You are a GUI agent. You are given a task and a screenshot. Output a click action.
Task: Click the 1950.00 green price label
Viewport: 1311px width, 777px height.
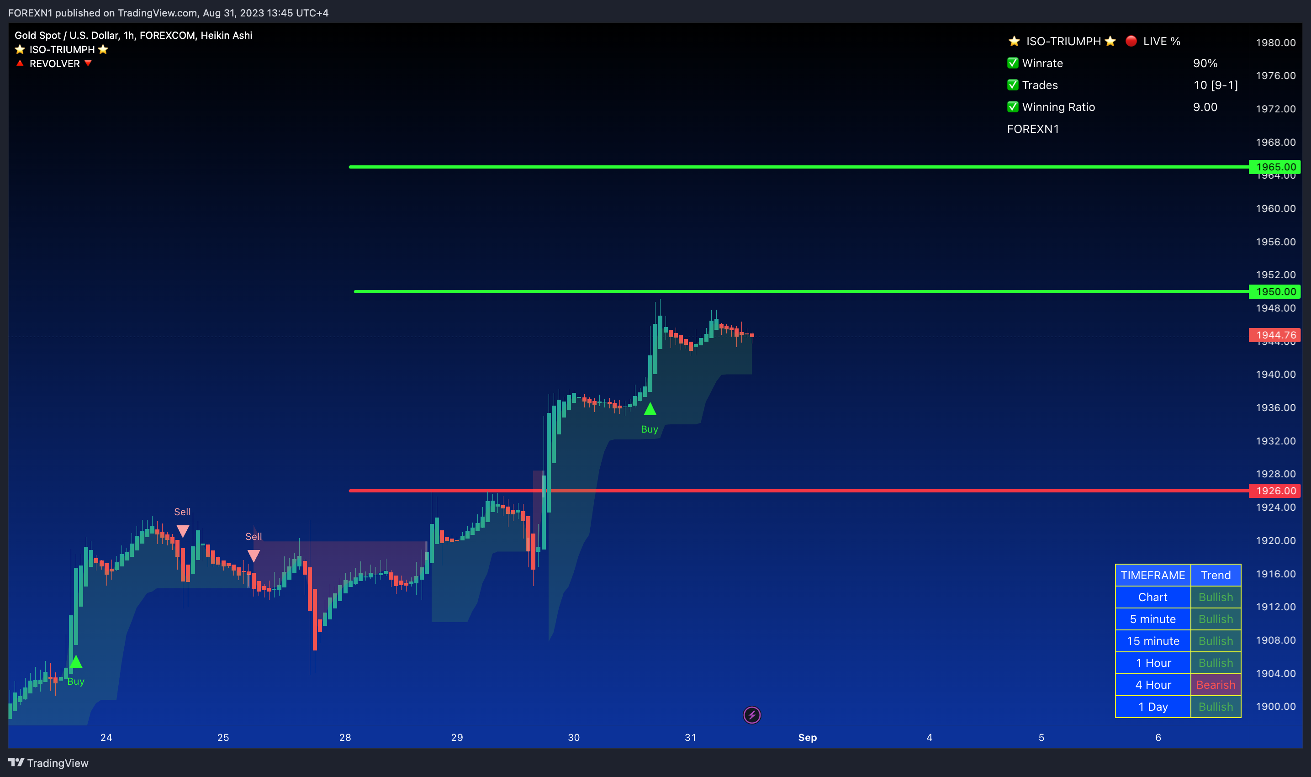point(1275,291)
